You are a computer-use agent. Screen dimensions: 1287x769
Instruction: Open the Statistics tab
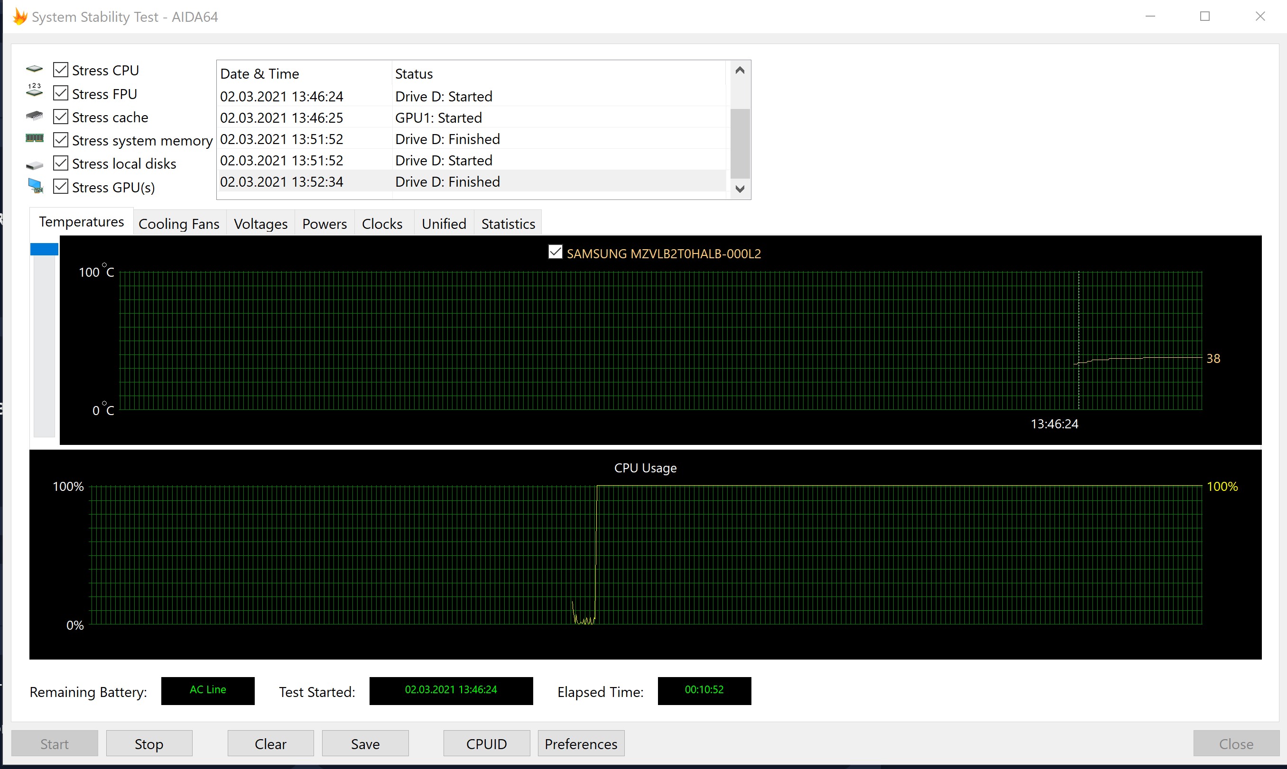tap(509, 224)
